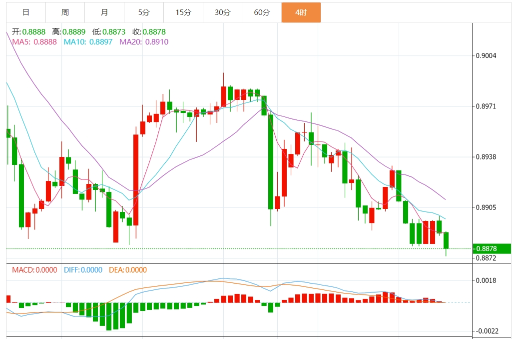The height and width of the screenshot is (339, 517).
Task: Click the close price 收:0.8878
Action: click(x=149, y=32)
